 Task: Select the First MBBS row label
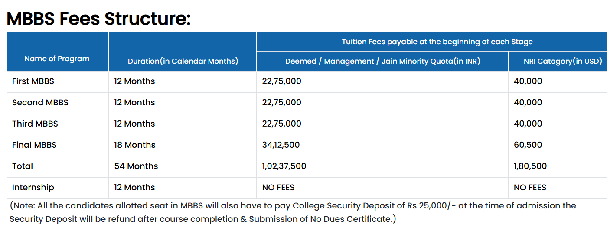point(33,81)
